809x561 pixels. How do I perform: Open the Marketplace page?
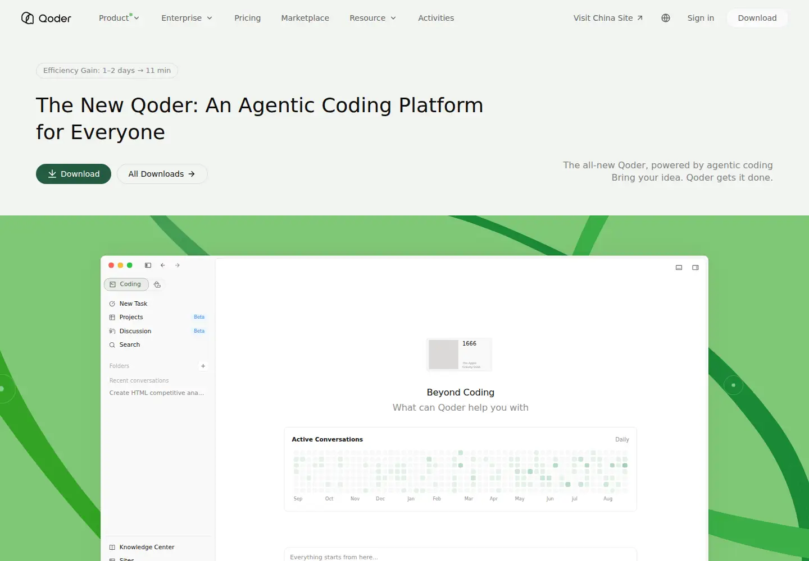pos(305,18)
